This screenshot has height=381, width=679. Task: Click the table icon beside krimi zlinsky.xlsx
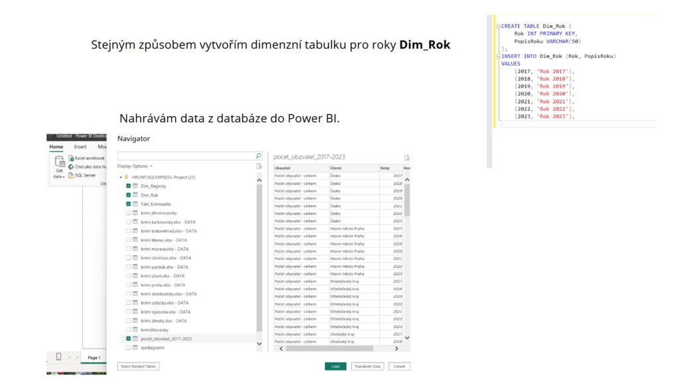tap(135, 321)
